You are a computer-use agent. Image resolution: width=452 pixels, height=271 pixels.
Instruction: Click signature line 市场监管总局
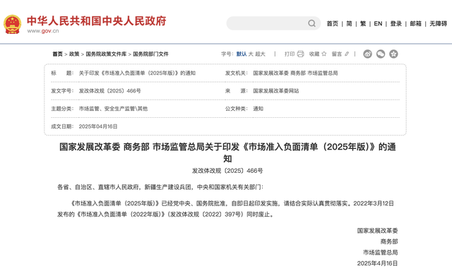point(380,252)
